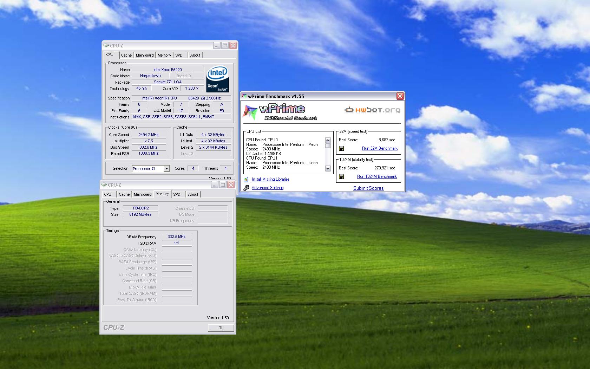Click the Core VID value 1.238 V

(192, 88)
